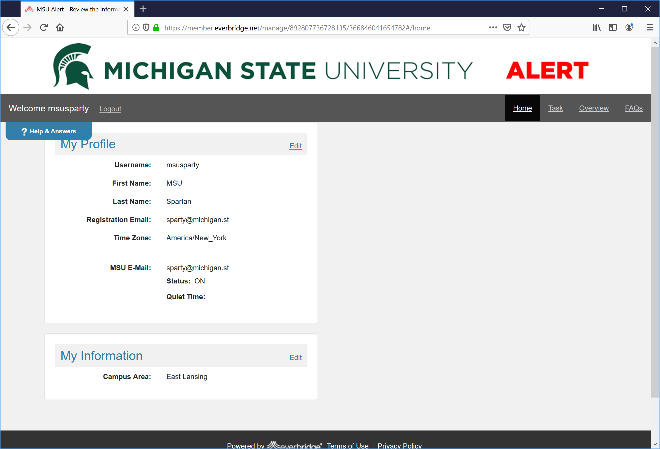
Task: Open page actions three-dot menu
Action: point(493,28)
